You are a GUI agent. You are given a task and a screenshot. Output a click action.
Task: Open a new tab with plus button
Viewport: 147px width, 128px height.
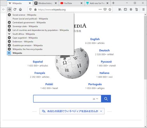[113, 3]
